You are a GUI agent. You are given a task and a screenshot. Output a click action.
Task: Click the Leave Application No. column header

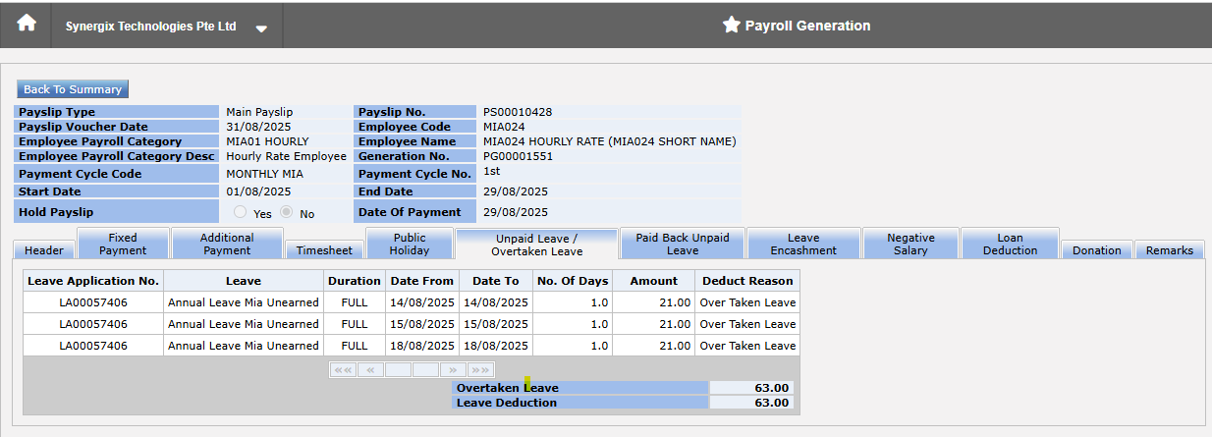[93, 281]
